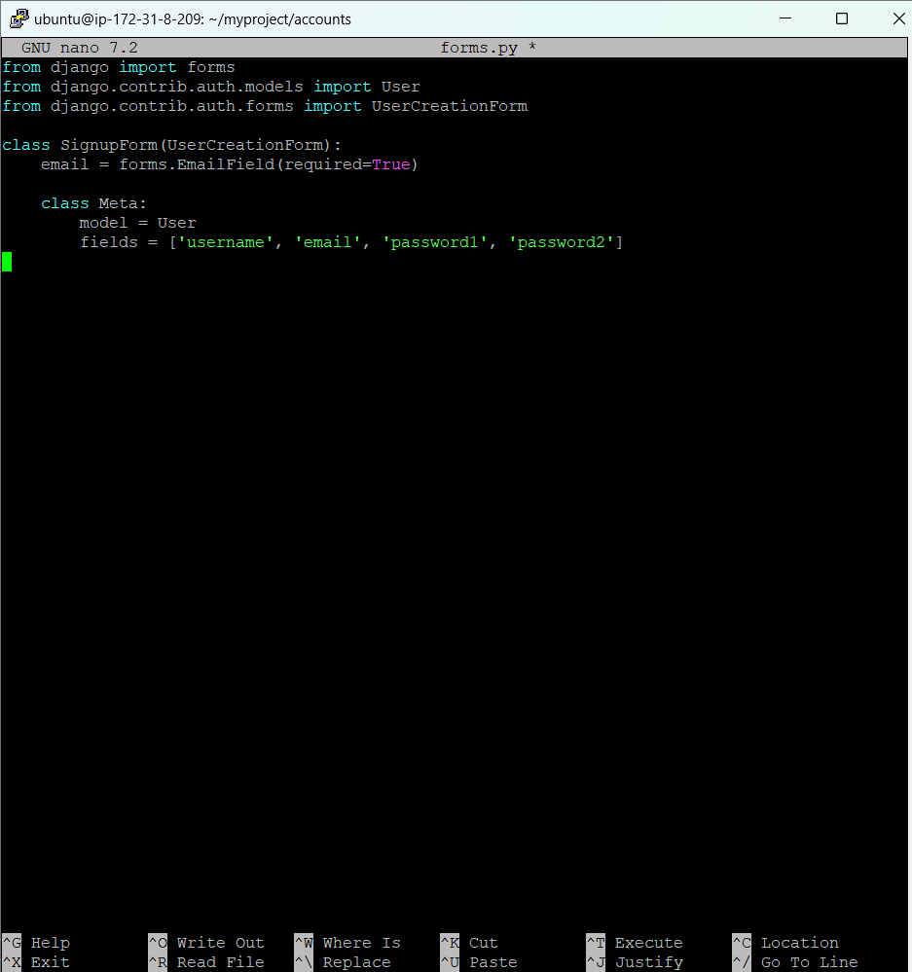Viewport: 912px width, 972px height.
Task: Click the 'GNU nano 7.2' header text
Action: [x=80, y=48]
